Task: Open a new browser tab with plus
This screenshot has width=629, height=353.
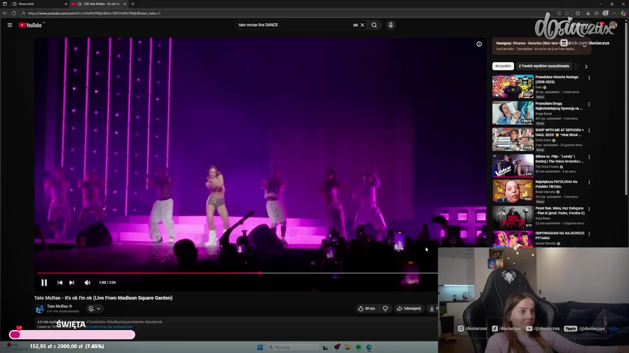Action: [x=133, y=4]
